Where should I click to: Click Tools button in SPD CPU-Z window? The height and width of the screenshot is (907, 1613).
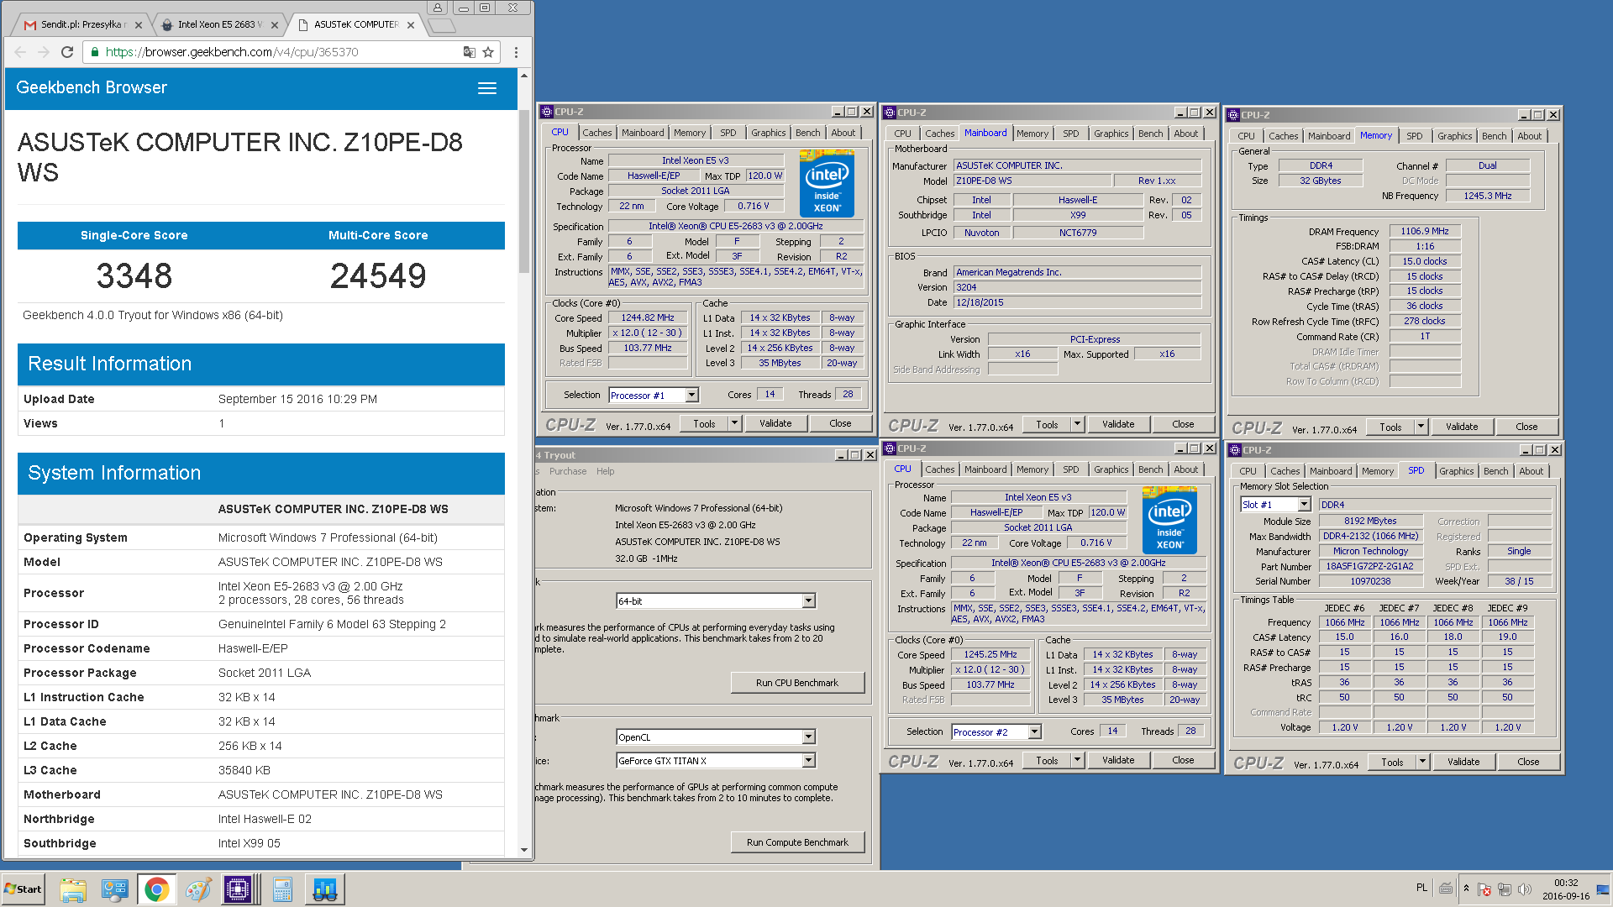tap(1392, 762)
